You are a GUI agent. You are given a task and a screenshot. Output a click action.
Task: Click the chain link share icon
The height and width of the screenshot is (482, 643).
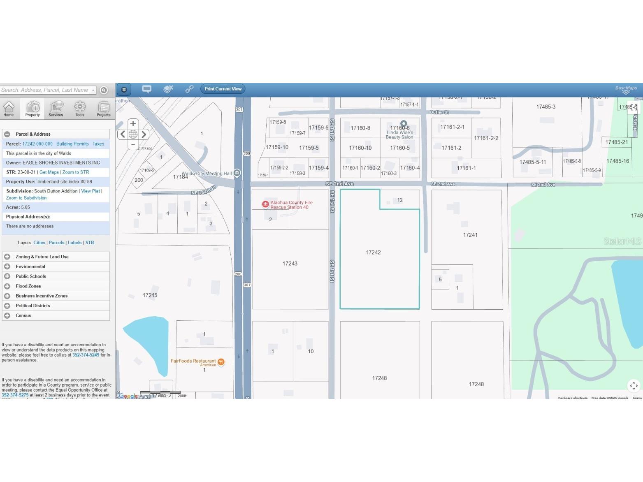189,89
